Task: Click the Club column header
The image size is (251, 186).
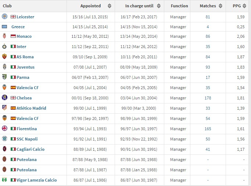Action: (x=7, y=6)
